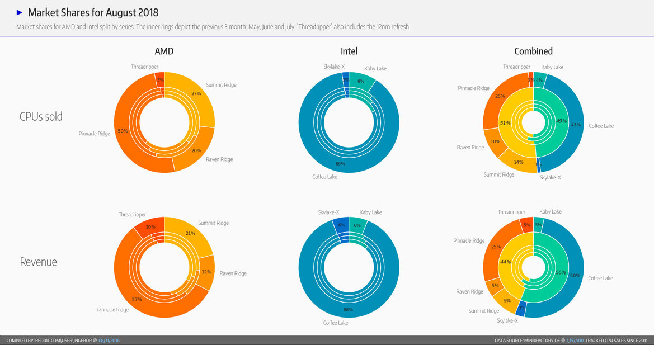
Task: Select the 10% Raven Ridge segment in Combined CPUs sold
Action: 495,141
